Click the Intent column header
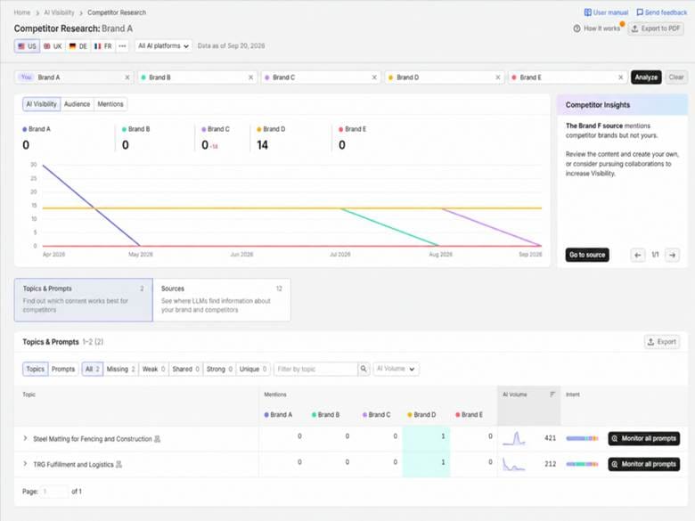 (x=573, y=395)
